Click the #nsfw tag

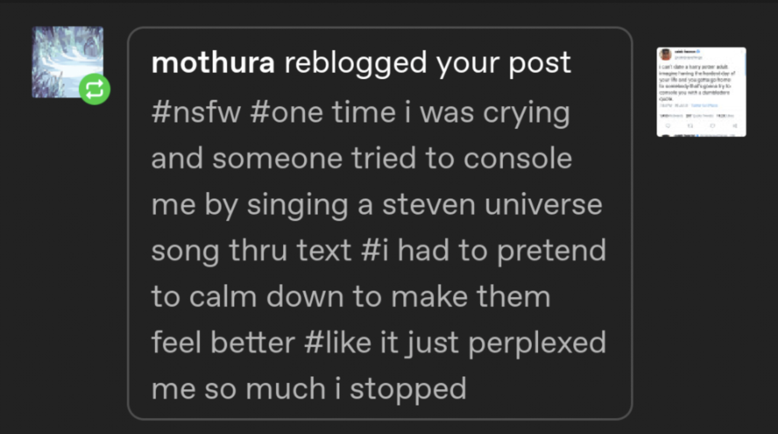pos(196,112)
